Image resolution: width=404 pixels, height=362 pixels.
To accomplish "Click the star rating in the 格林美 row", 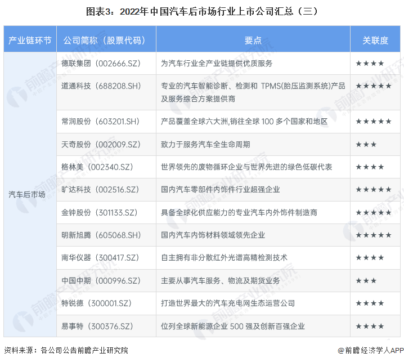I will pos(370,167).
